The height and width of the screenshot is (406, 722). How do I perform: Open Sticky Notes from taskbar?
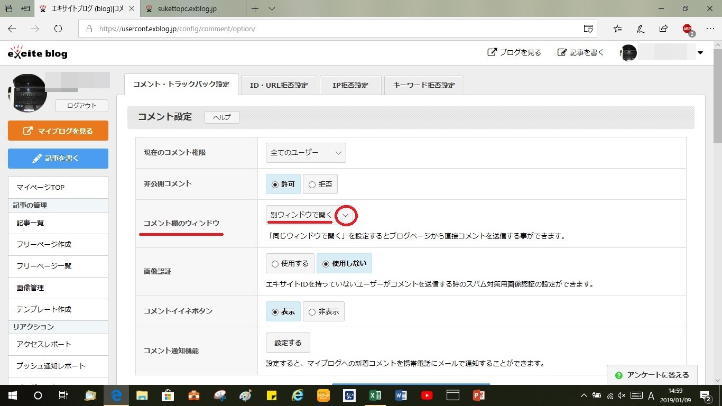pyautogui.click(x=272, y=395)
